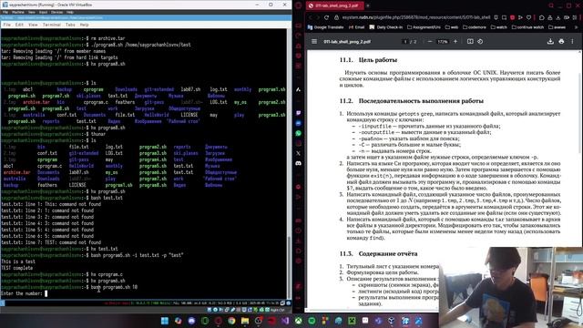Expand the web bookmark folder
The image size is (583, 328).
tap(452, 27)
